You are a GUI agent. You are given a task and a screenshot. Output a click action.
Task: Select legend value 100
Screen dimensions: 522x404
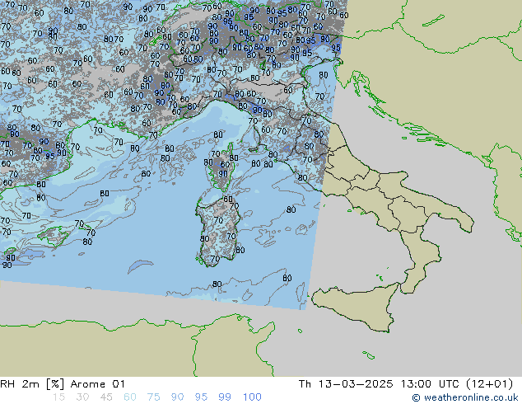(252, 397)
